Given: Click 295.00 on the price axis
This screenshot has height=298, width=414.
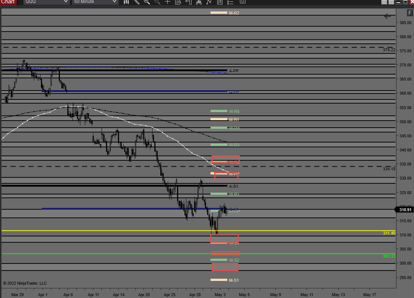Looking at the screenshot, I should point(405,278).
